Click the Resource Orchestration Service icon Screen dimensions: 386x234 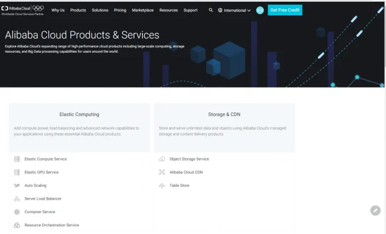pyautogui.click(x=17, y=225)
